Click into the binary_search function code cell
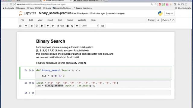 pos(103,73)
